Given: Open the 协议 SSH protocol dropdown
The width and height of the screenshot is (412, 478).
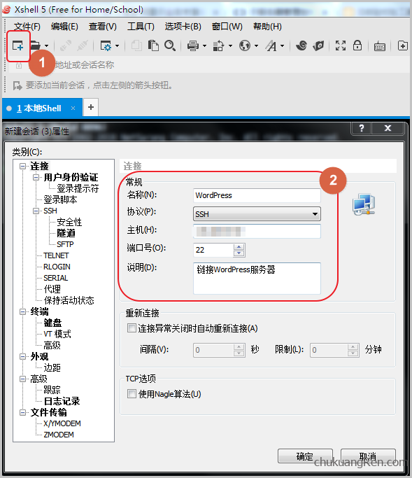Looking at the screenshot, I should [257, 214].
